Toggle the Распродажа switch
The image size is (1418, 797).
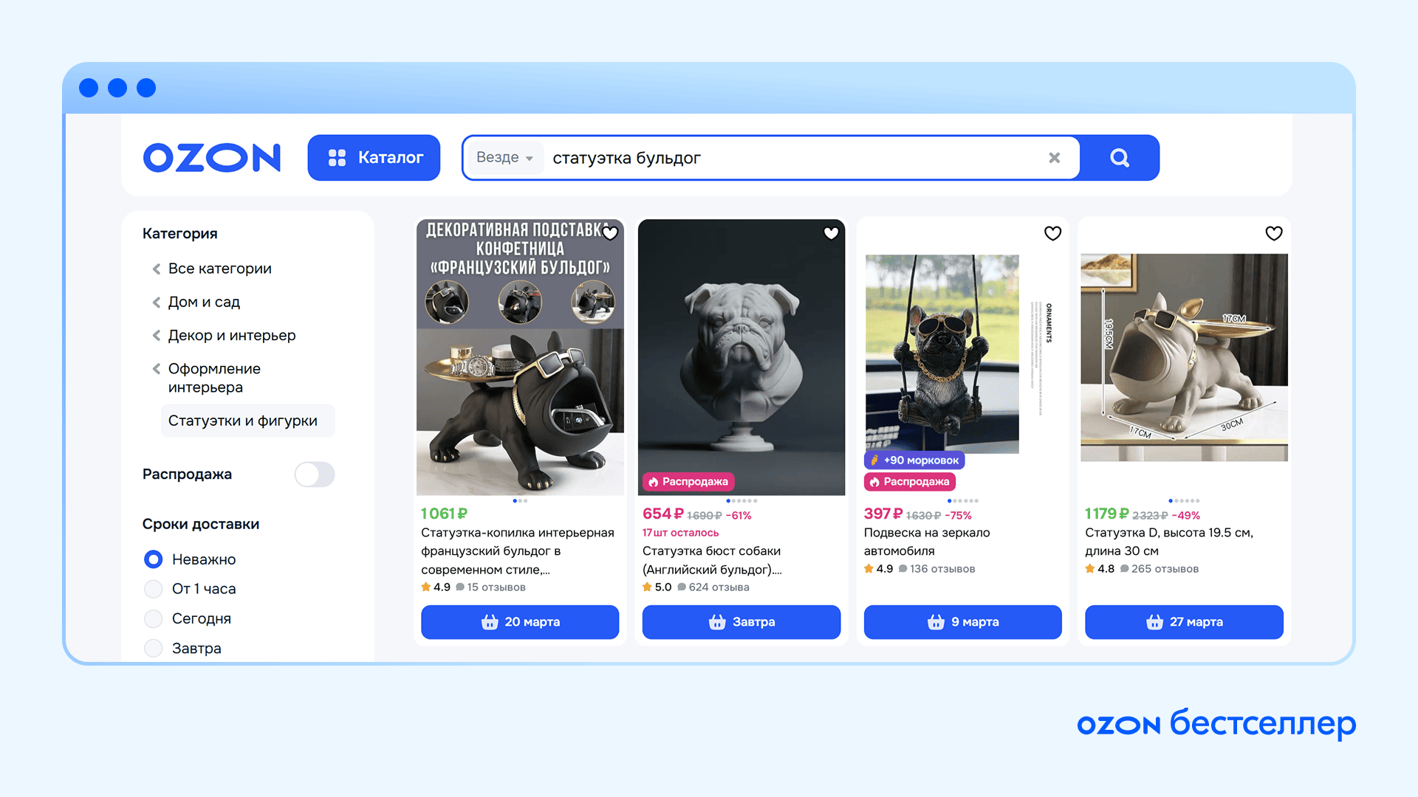(315, 475)
